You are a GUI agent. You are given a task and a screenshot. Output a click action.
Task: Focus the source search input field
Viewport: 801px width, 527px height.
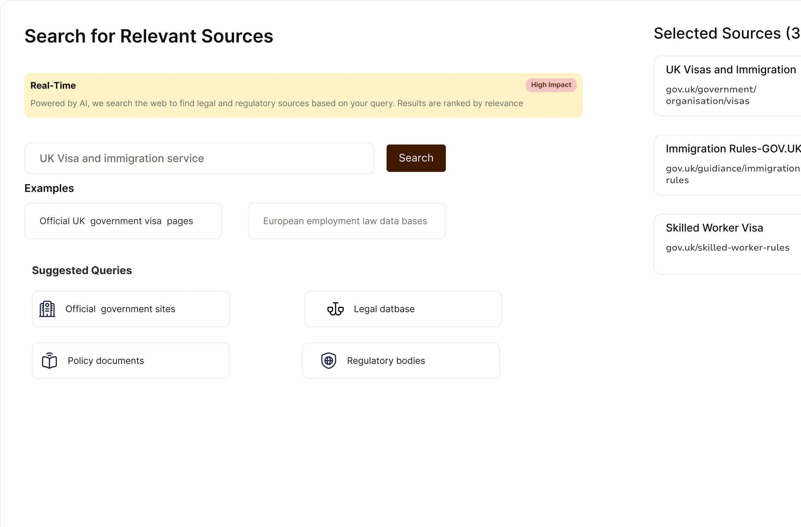pyautogui.click(x=199, y=158)
